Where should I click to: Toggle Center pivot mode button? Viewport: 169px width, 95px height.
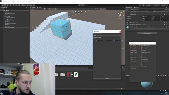tap(24, 5)
